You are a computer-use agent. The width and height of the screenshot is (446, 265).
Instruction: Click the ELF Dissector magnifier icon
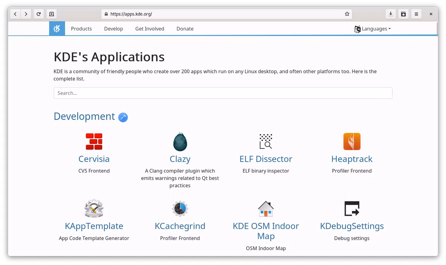[x=266, y=141]
